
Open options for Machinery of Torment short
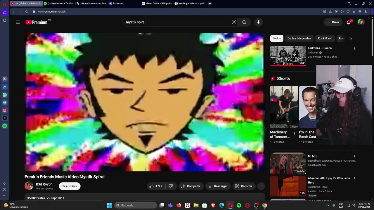(294, 134)
